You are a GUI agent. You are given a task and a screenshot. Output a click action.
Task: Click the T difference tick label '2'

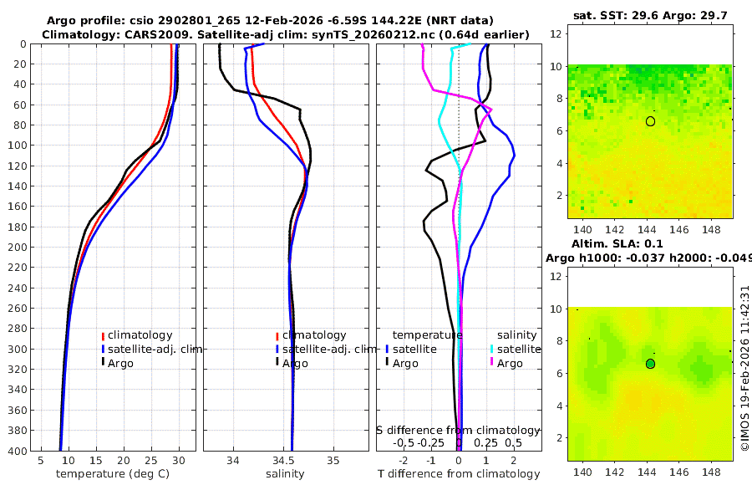point(514,461)
